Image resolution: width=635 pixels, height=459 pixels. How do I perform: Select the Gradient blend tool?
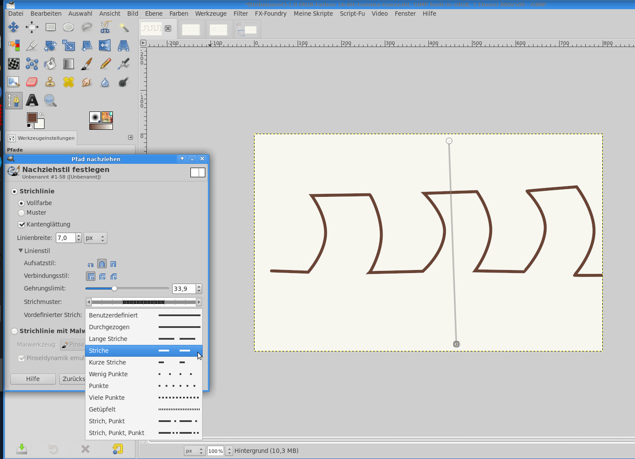[x=68, y=64]
